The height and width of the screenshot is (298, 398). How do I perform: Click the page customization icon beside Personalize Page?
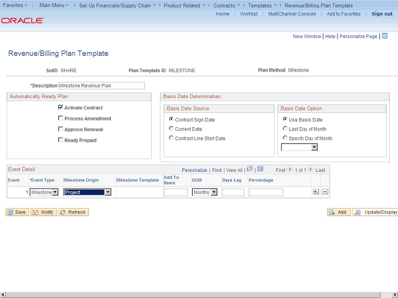click(385, 36)
